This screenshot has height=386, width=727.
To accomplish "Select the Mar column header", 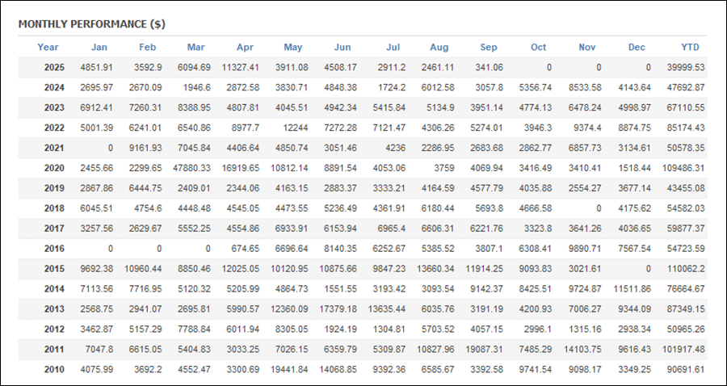I will 195,47.
